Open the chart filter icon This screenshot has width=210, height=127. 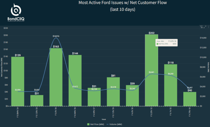tap(201, 27)
